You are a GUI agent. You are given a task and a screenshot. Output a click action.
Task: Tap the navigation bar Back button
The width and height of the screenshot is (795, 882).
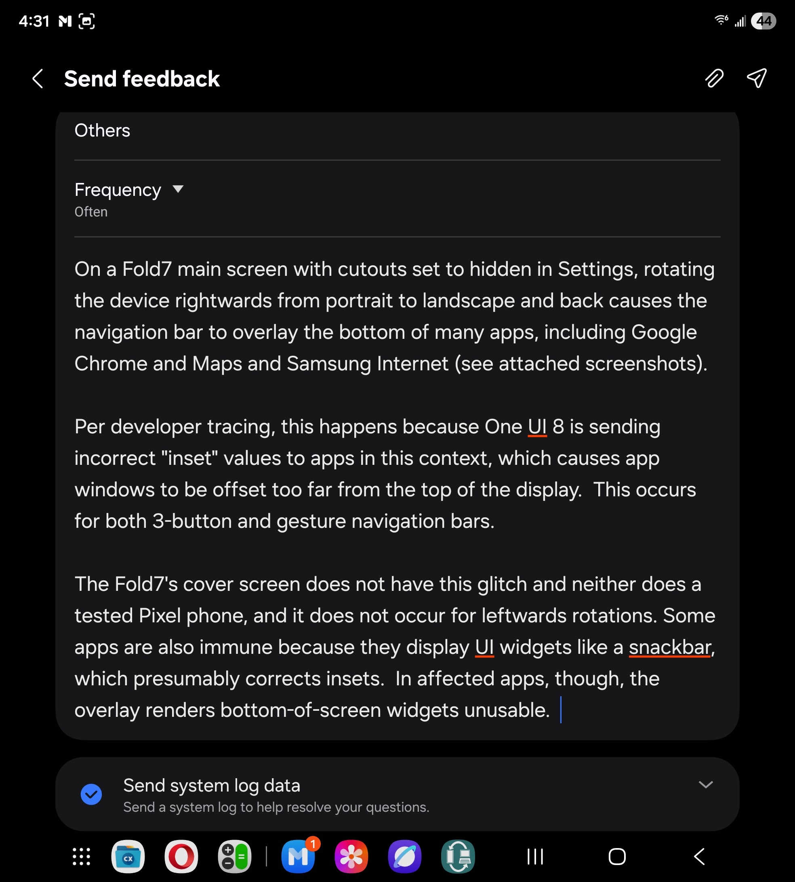point(699,857)
